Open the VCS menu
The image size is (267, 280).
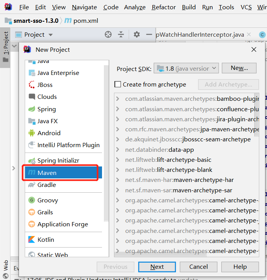(x=246, y=7)
